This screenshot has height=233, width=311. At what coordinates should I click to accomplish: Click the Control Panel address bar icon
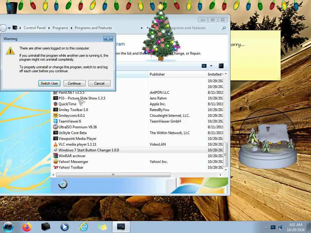point(15,28)
